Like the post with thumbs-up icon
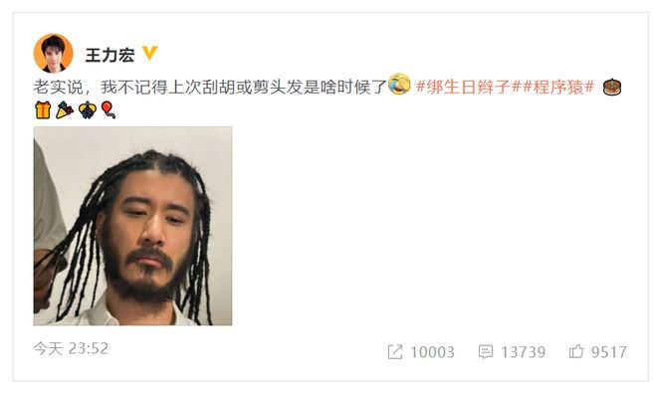The width and height of the screenshot is (657, 399). pos(576,351)
